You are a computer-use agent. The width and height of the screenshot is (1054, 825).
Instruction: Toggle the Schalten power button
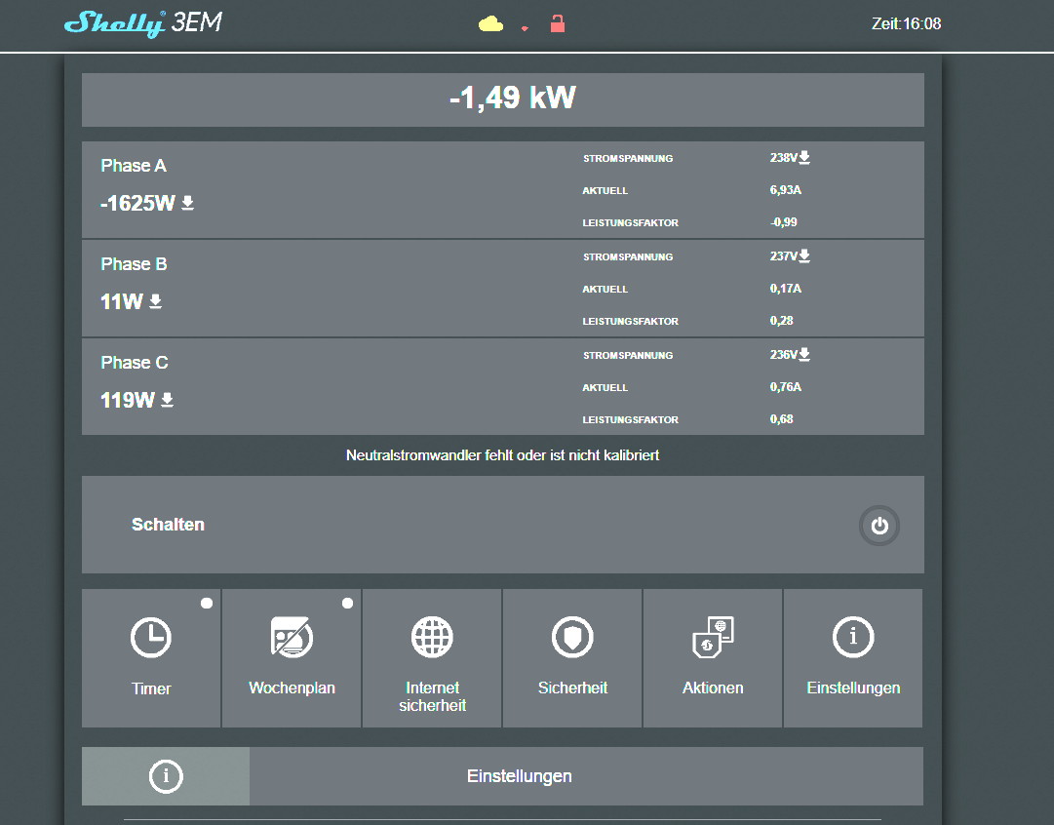point(879,525)
